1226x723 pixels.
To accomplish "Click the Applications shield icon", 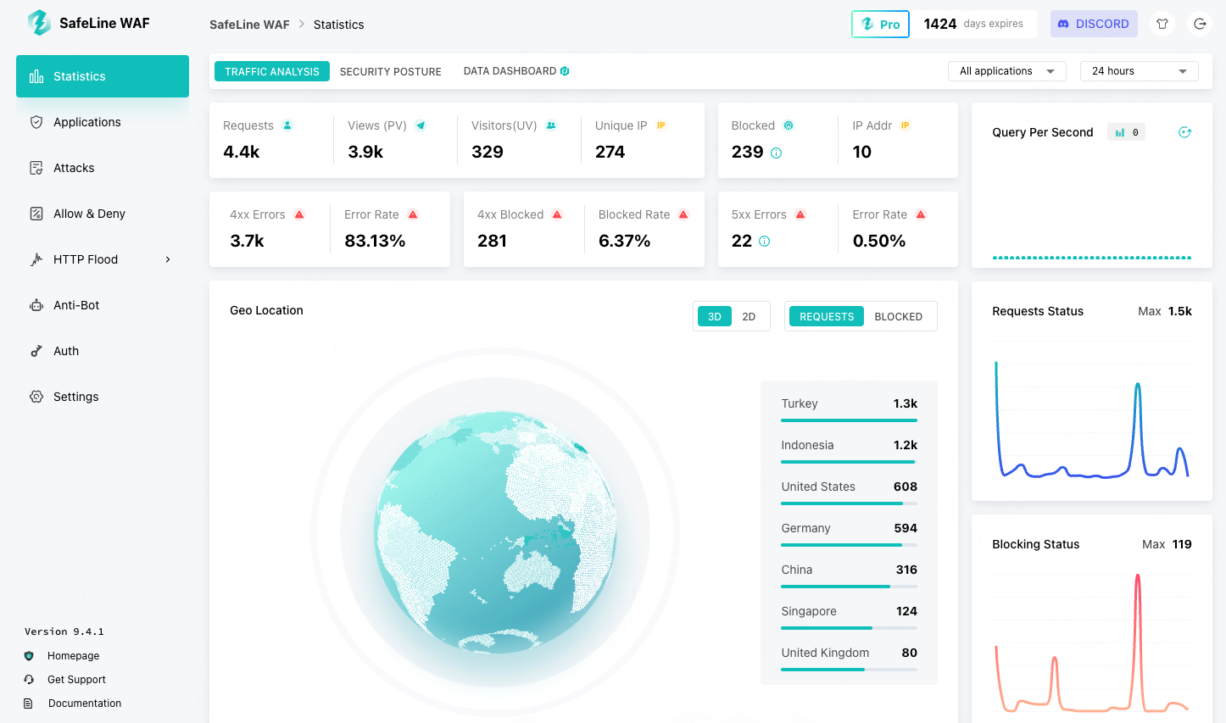I will click(x=36, y=122).
